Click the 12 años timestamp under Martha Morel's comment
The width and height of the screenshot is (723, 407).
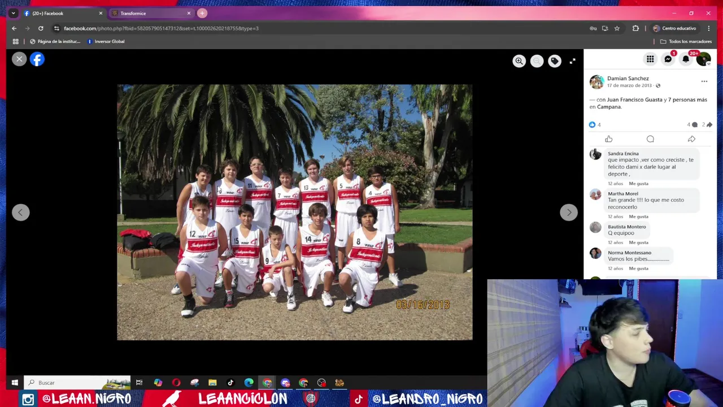click(615, 217)
